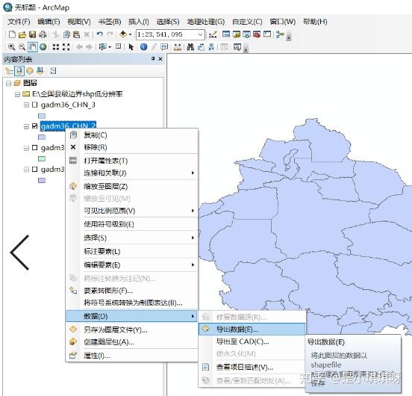Click the gadm36_CHN_3 blue symbol swatch

pos(42,116)
